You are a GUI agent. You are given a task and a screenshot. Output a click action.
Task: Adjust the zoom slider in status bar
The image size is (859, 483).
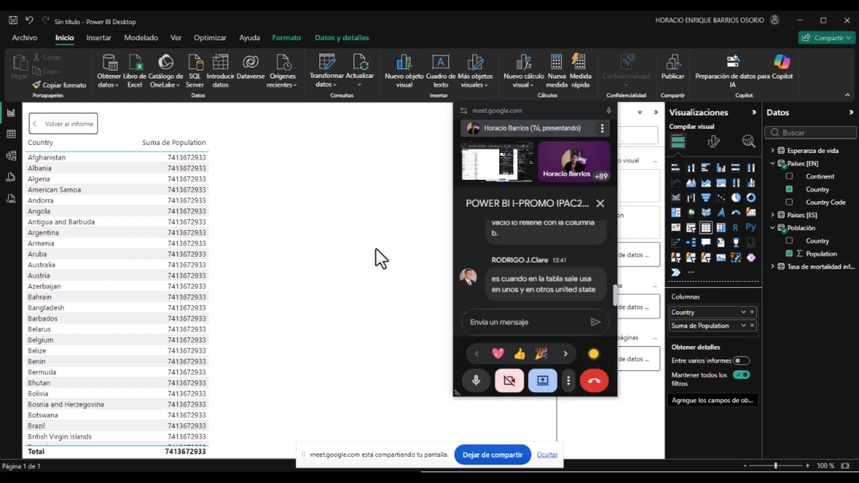click(x=776, y=466)
